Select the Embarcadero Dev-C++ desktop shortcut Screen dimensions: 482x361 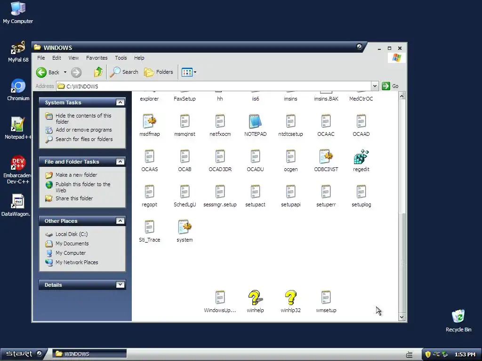(x=17, y=170)
